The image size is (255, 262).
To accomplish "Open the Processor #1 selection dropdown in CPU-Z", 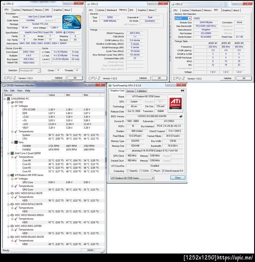I will [x=39, y=70].
